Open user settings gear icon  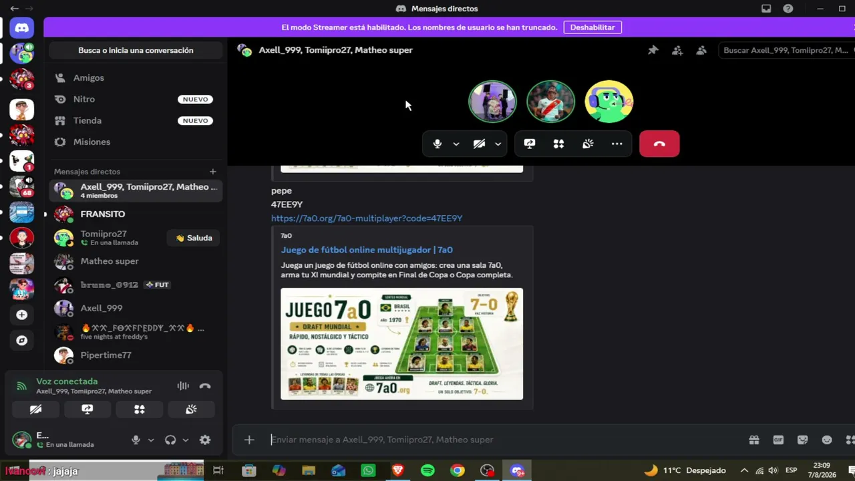[205, 440]
